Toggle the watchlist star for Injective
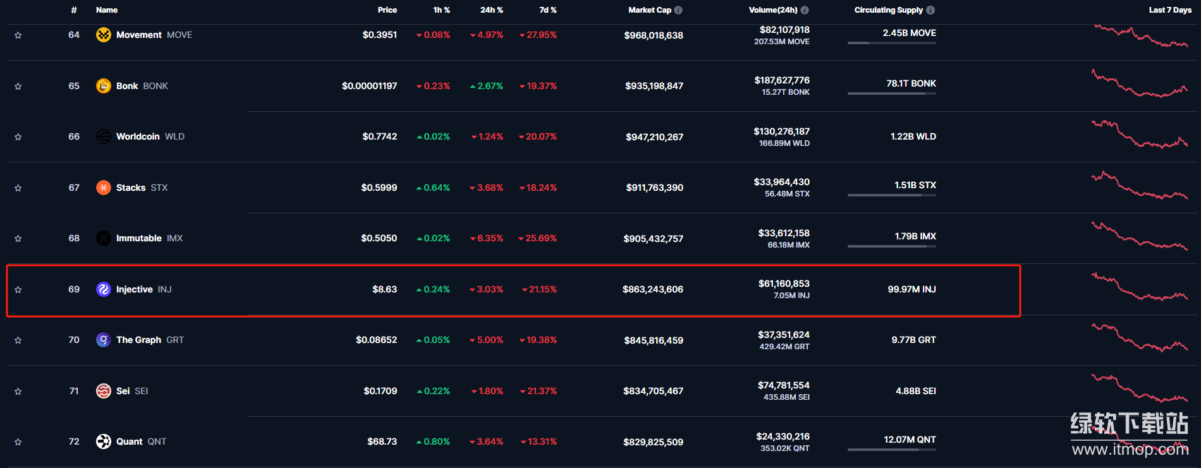Viewport: 1201px width, 468px height. (18, 290)
